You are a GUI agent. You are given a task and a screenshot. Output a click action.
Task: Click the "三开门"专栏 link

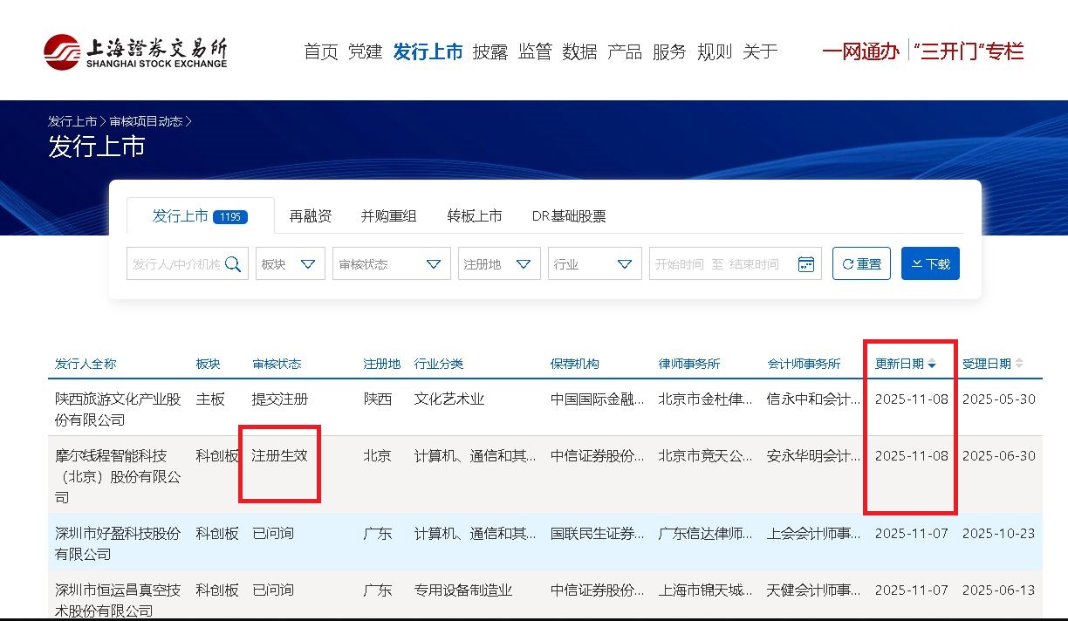tap(969, 51)
